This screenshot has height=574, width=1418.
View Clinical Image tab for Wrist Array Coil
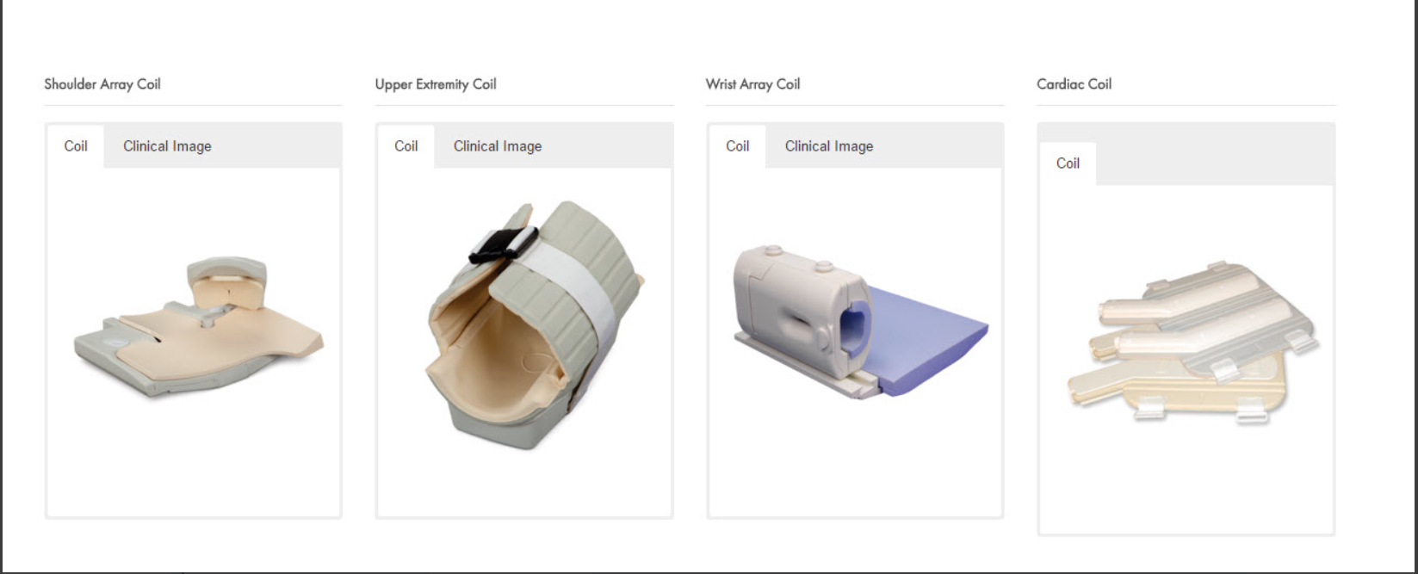tap(829, 146)
